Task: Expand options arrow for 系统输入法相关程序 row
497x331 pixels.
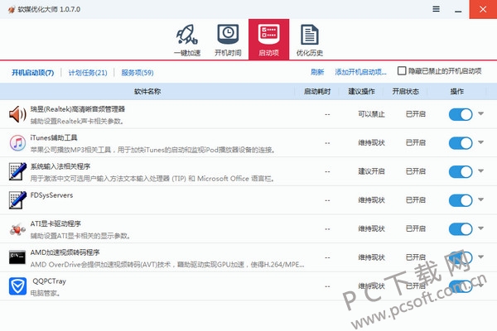Action: tap(480, 170)
